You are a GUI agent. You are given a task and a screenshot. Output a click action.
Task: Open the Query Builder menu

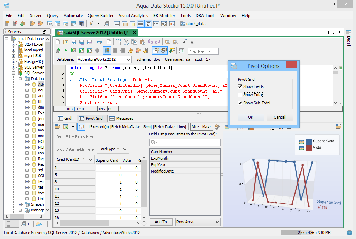101,16
